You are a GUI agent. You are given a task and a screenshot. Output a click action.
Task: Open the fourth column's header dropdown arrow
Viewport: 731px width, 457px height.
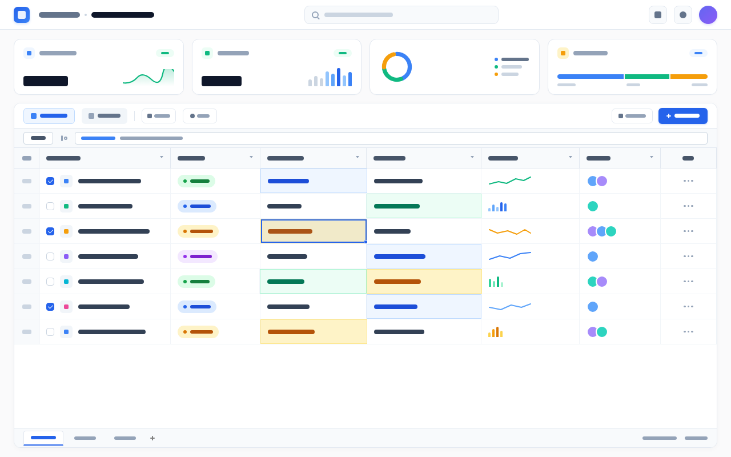[x=472, y=157]
